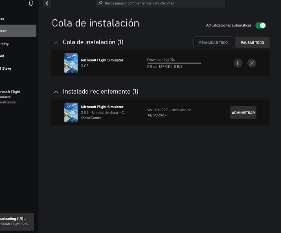The image size is (281, 233).
Task: Focus the games search field
Action: pyautogui.click(x=160, y=3)
